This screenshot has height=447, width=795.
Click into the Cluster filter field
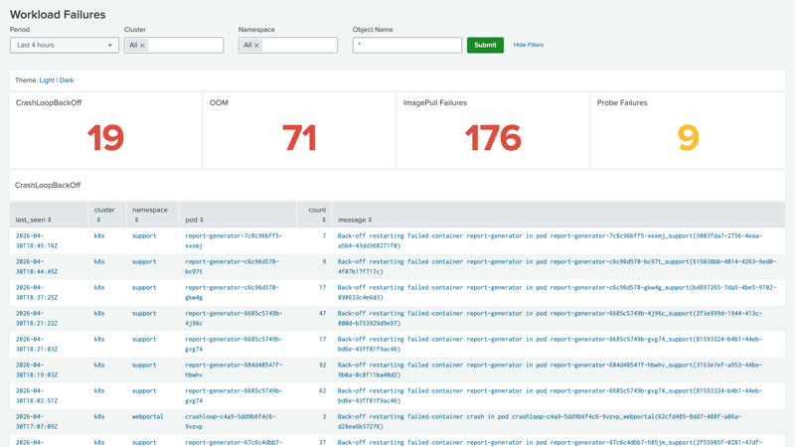(x=173, y=45)
